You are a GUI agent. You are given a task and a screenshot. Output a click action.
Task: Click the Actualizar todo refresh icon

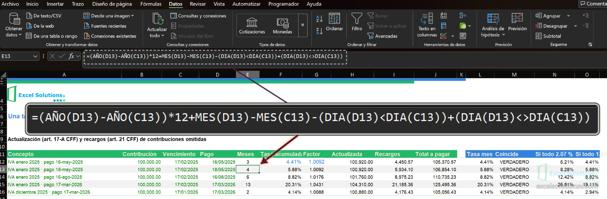click(157, 19)
